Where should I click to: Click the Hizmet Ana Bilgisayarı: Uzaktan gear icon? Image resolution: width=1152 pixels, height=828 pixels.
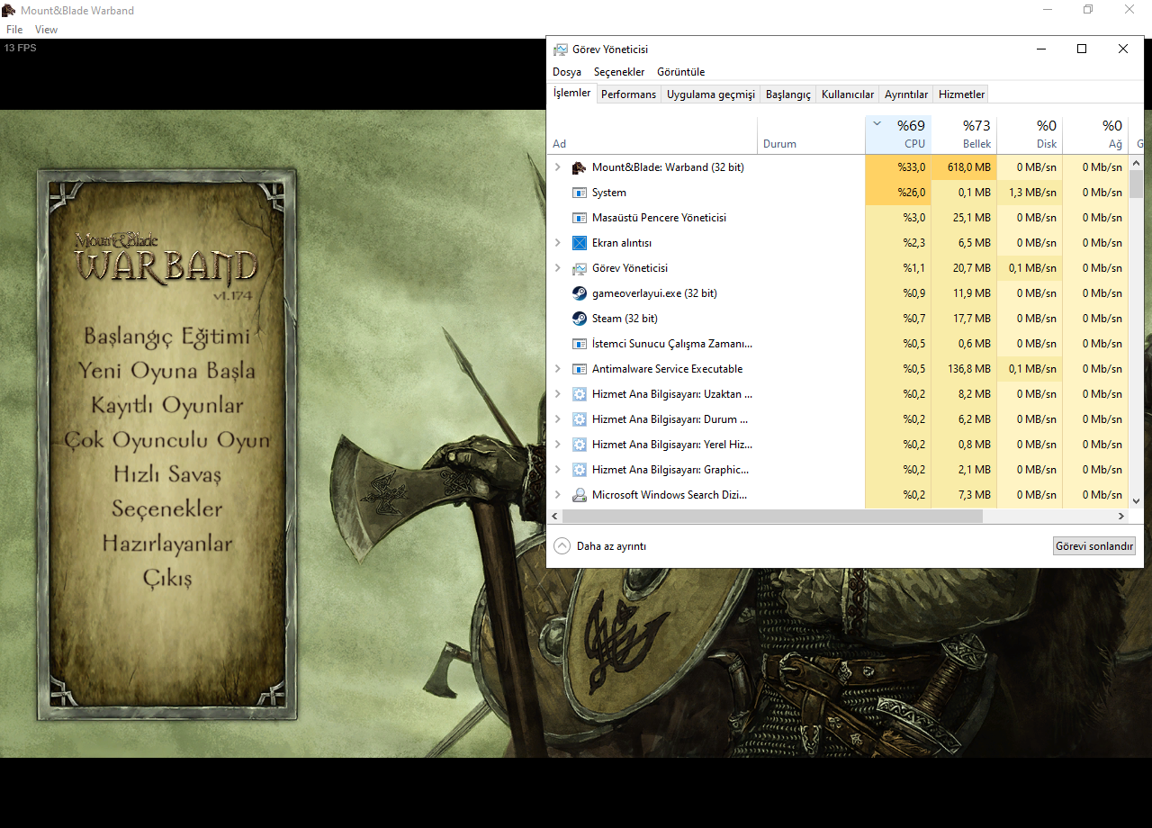[580, 394]
